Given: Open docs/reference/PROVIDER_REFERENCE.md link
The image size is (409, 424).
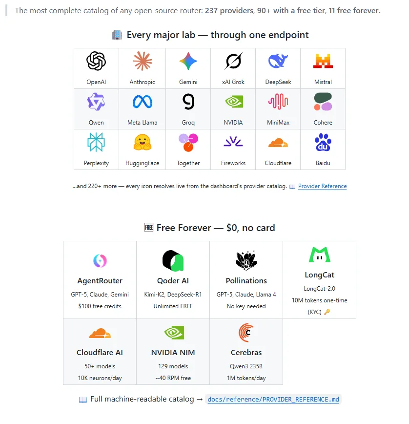Looking at the screenshot, I should (x=273, y=400).
